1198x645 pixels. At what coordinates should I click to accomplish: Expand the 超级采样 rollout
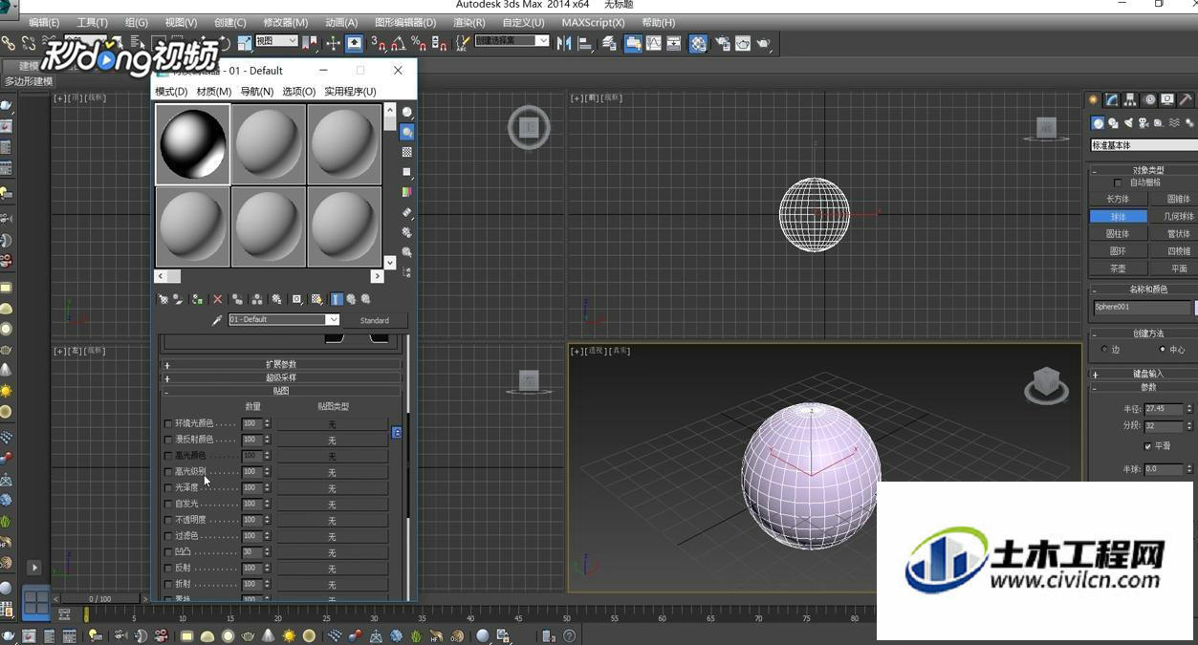point(281,377)
